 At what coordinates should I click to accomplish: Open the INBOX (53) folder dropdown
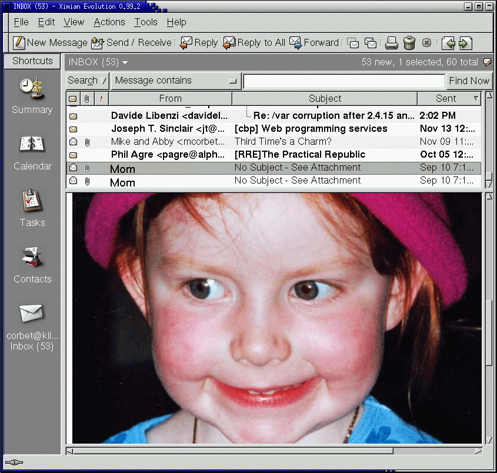pos(98,62)
